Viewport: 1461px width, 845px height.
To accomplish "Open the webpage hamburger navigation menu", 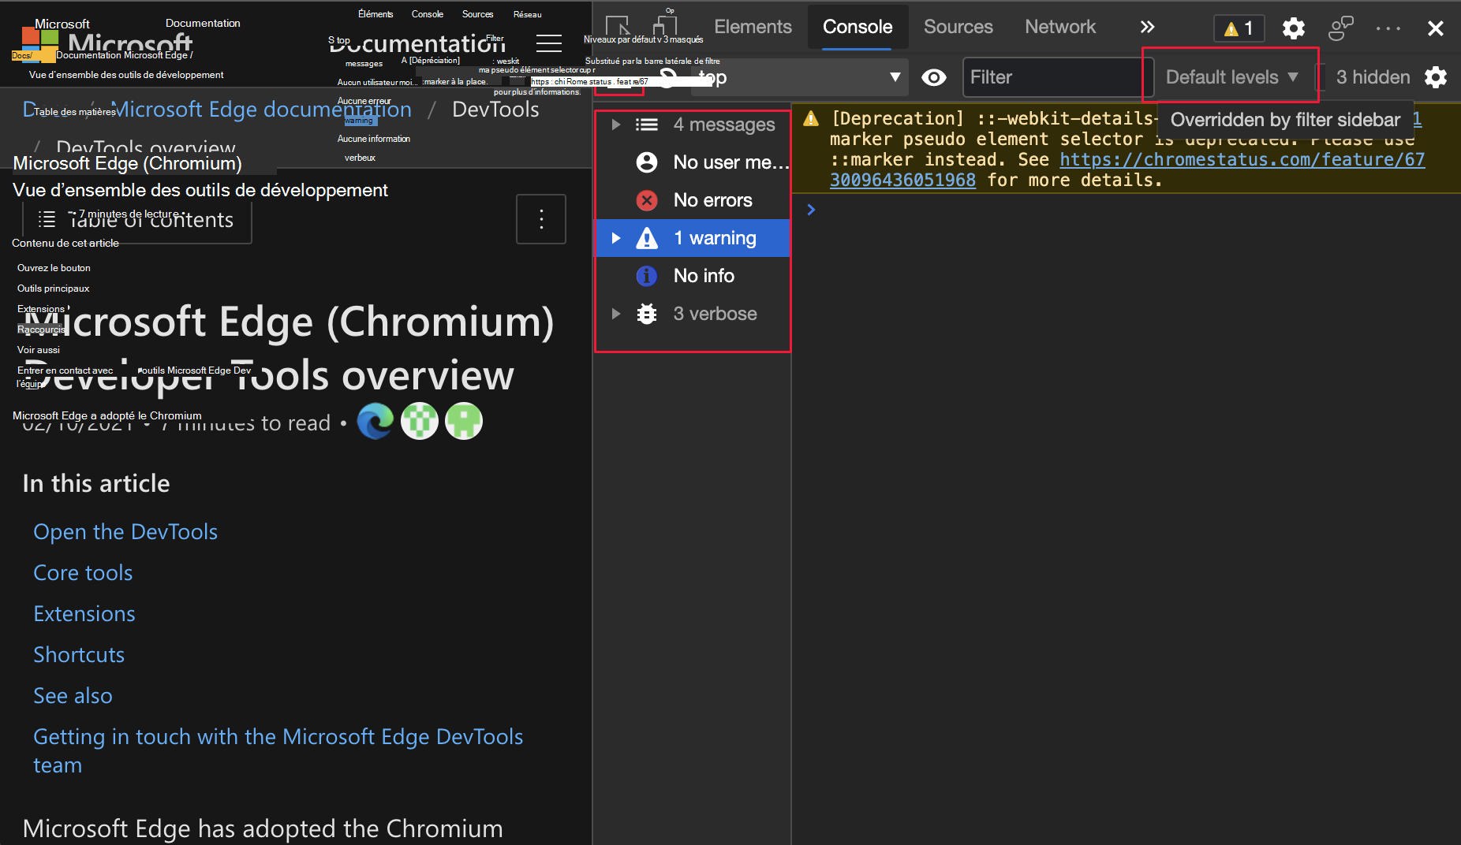I will [549, 43].
